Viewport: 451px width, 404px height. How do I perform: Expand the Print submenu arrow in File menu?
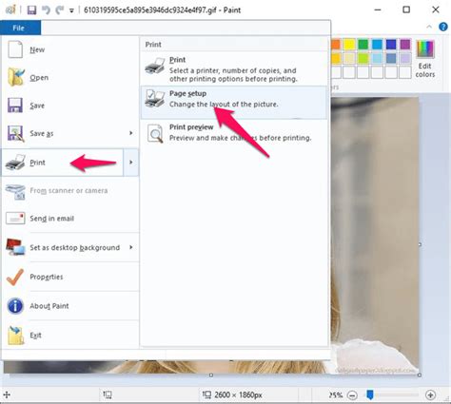coord(130,163)
